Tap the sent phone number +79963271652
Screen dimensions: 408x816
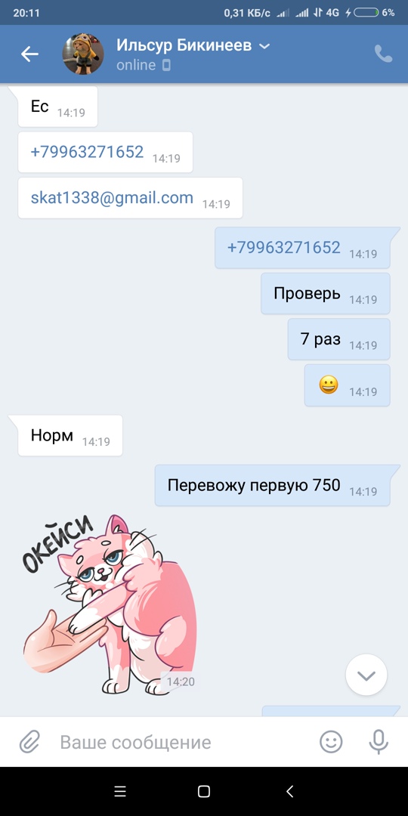(x=283, y=247)
